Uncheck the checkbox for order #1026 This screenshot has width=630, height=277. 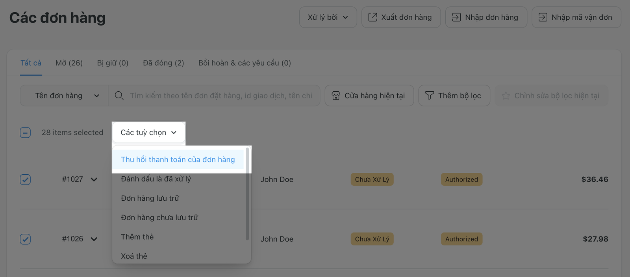[25, 239]
